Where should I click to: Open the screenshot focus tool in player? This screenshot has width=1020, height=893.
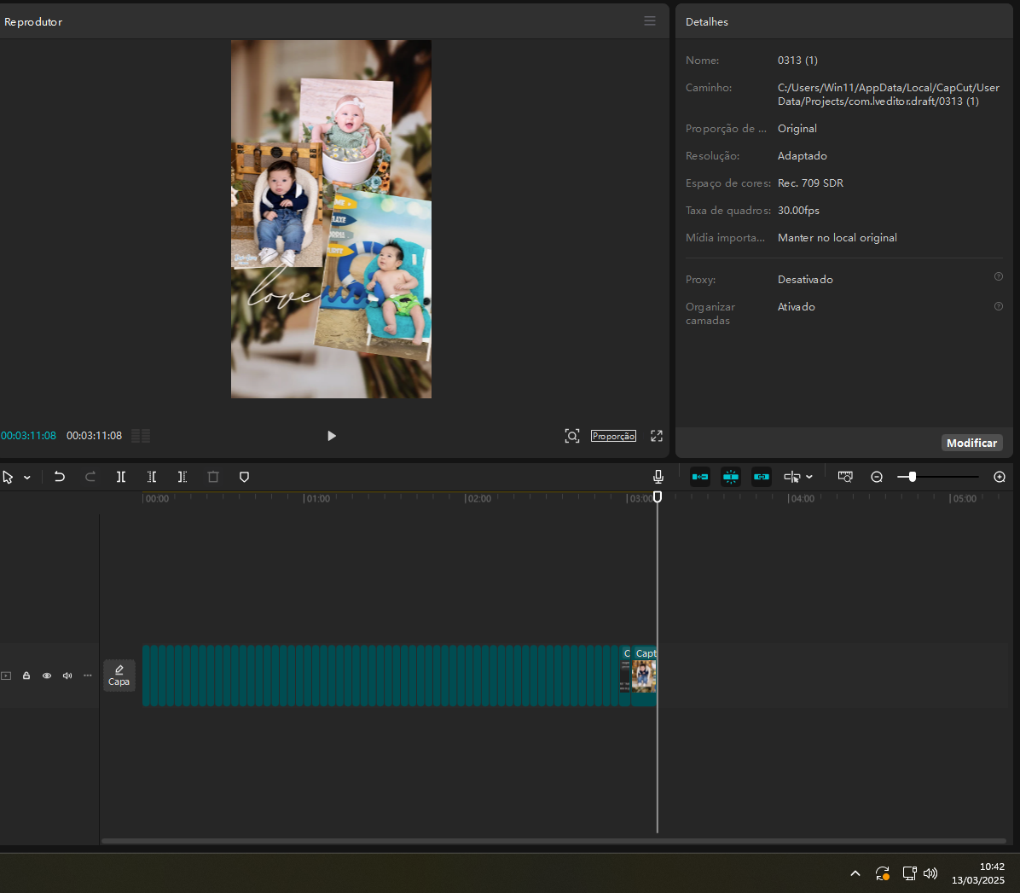[x=572, y=436]
